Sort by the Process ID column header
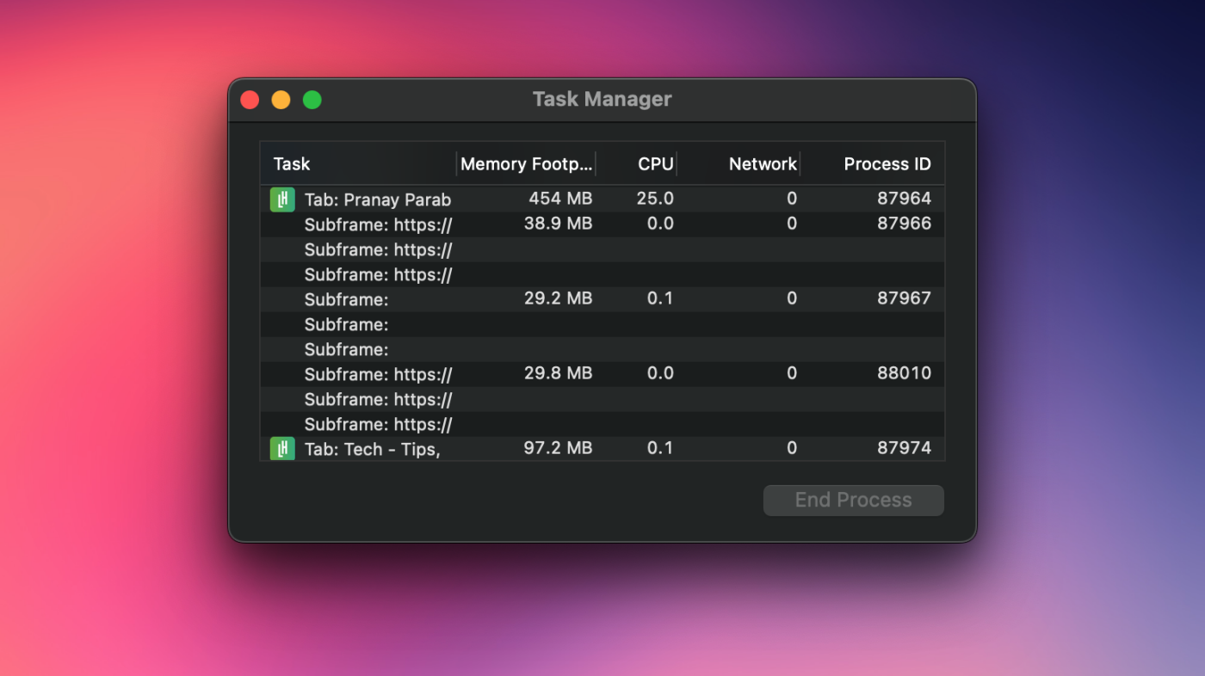The height and width of the screenshot is (676, 1205). pyautogui.click(x=887, y=164)
